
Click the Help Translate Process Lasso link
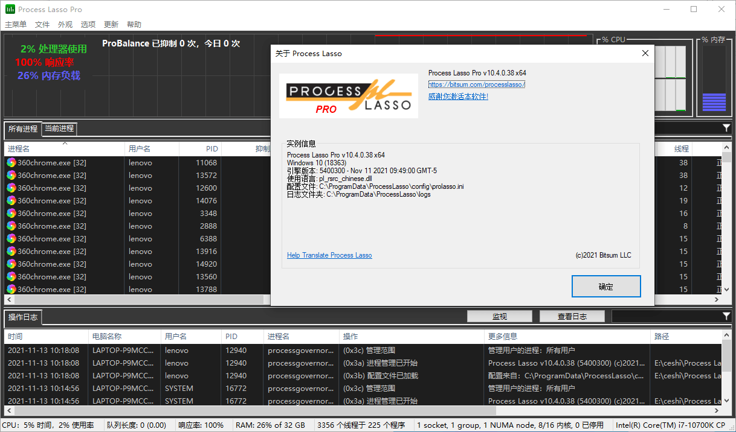[x=329, y=255]
